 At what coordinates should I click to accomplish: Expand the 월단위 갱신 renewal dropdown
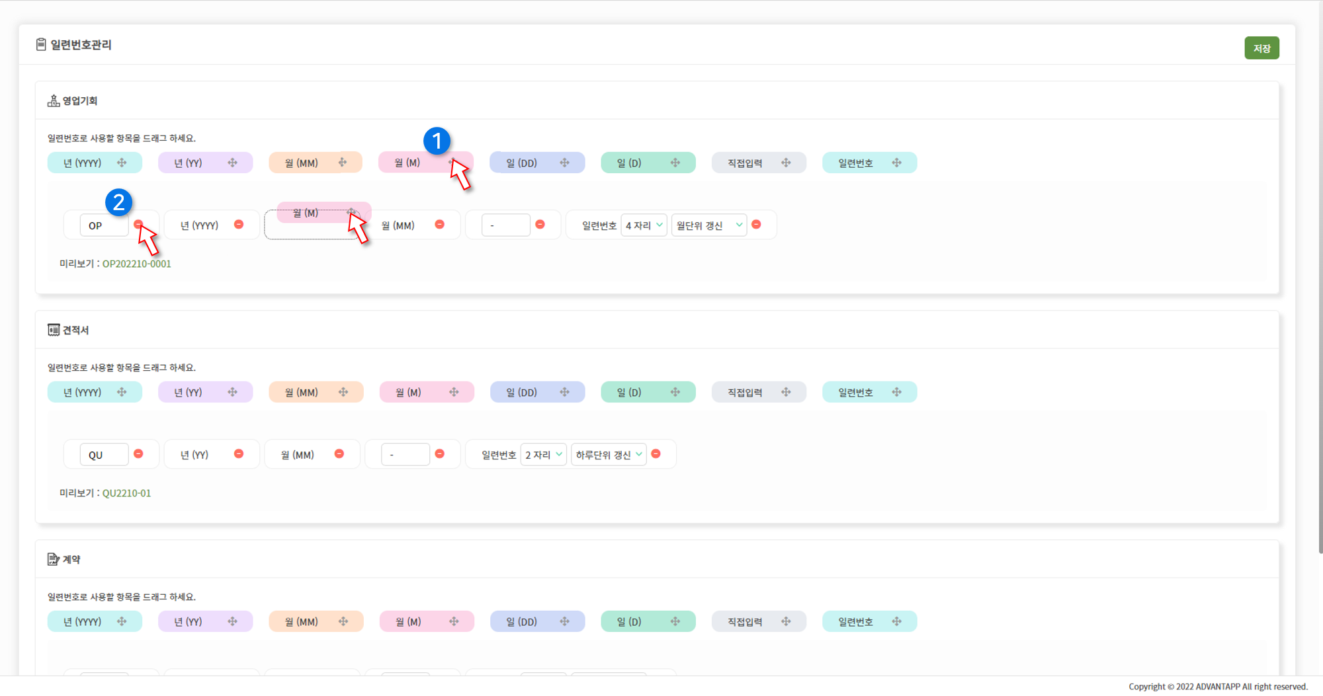click(708, 225)
